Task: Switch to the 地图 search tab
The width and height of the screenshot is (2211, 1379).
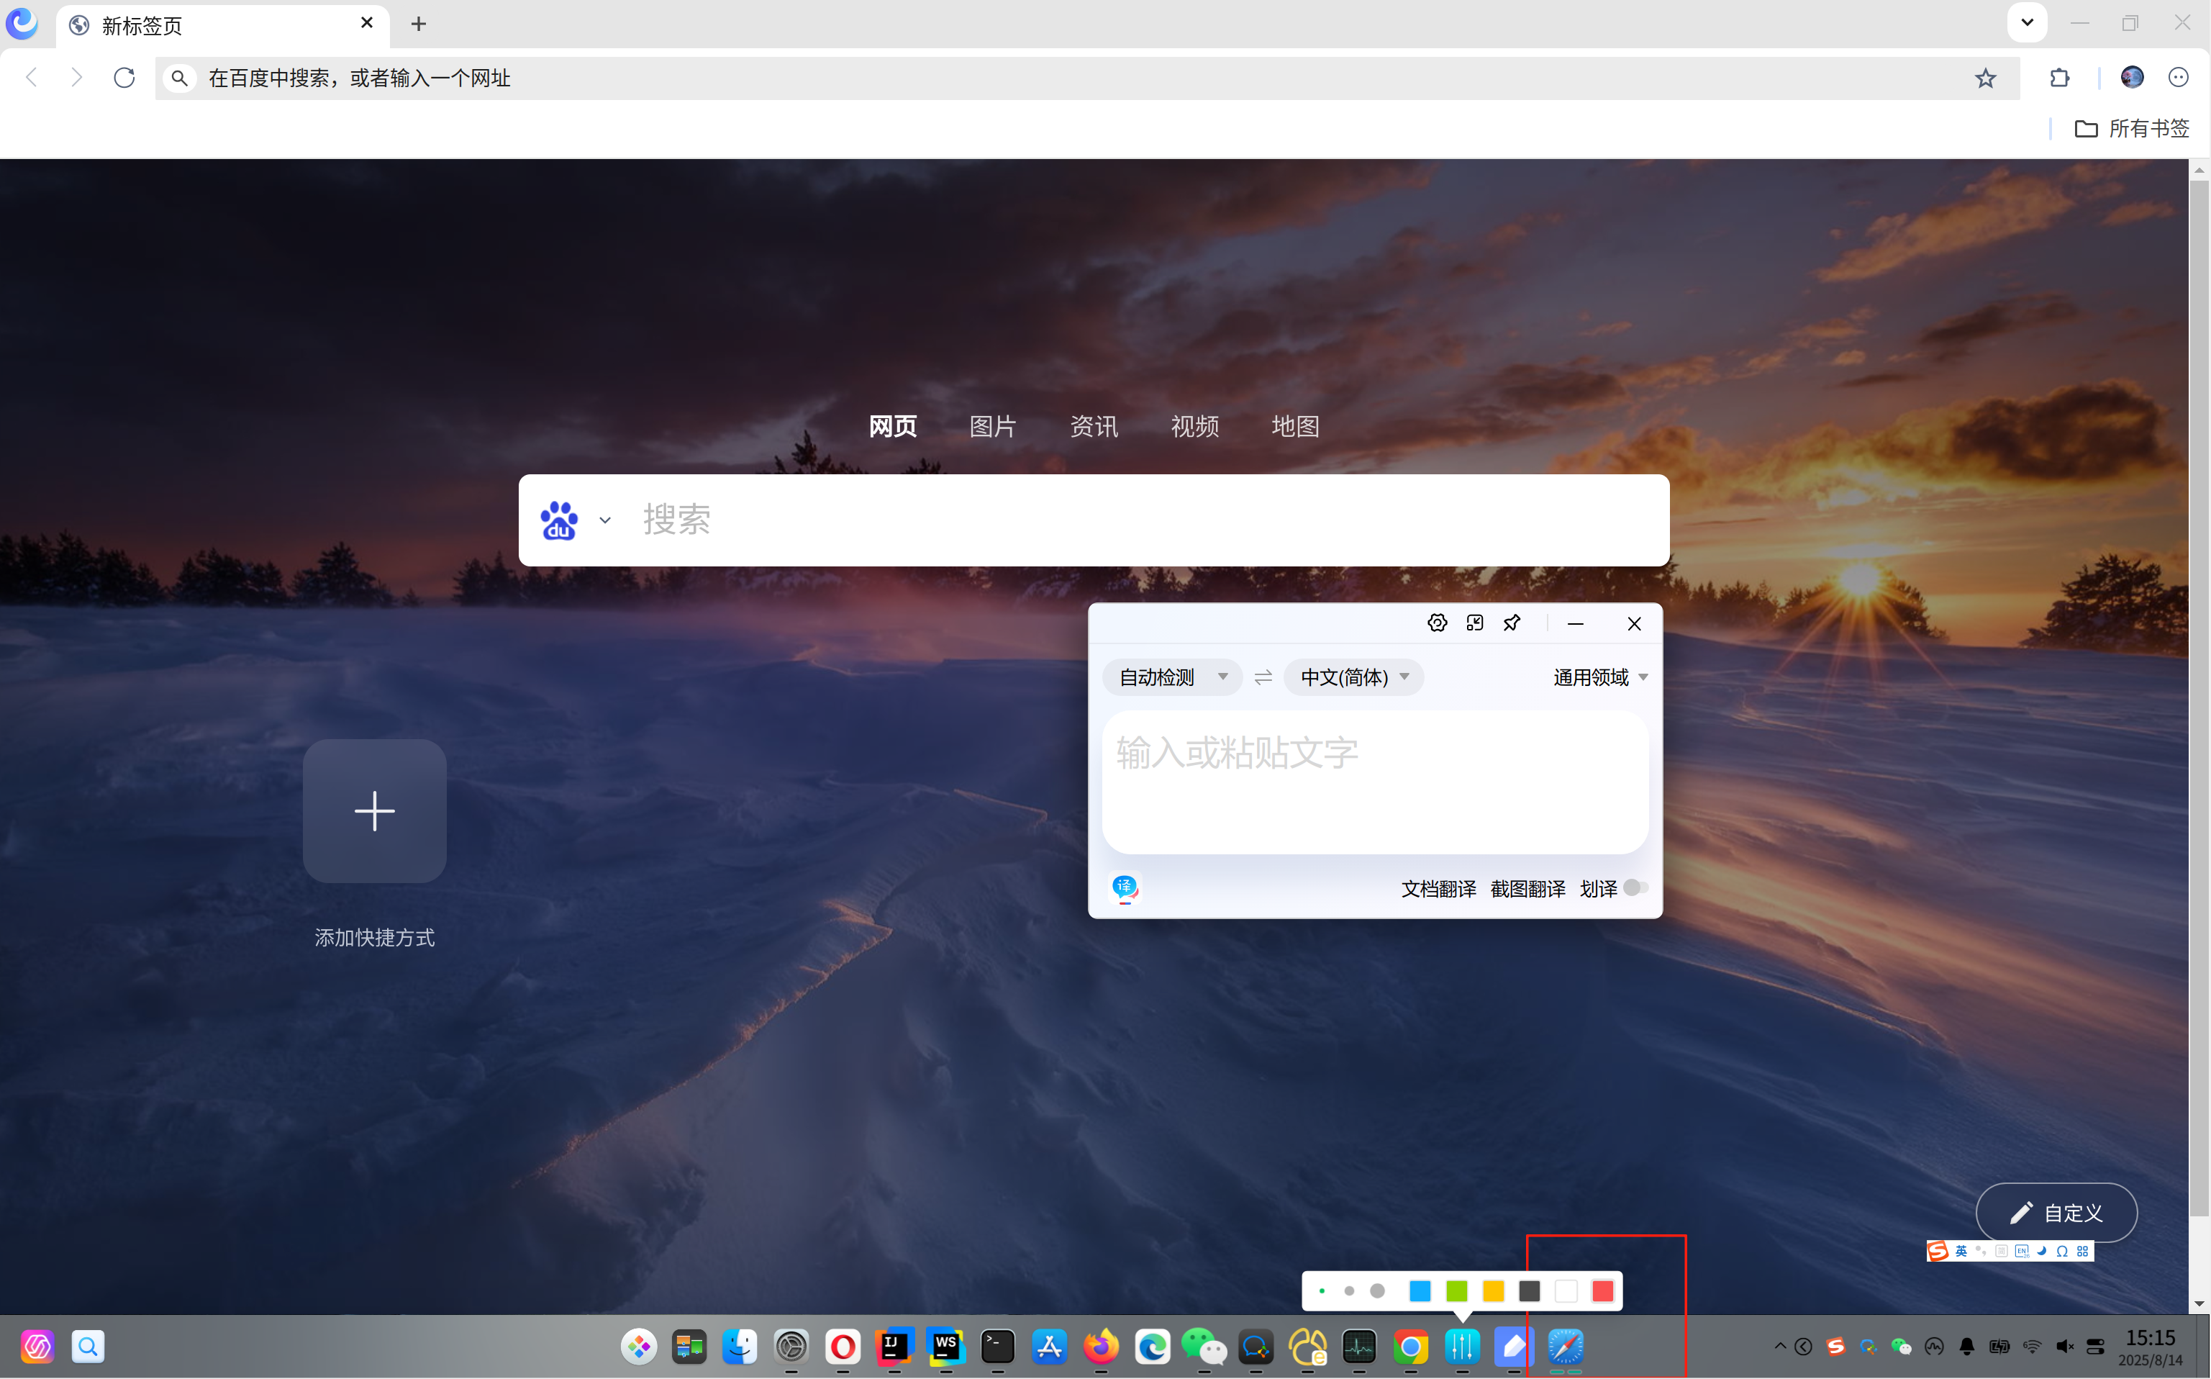Action: (1296, 426)
